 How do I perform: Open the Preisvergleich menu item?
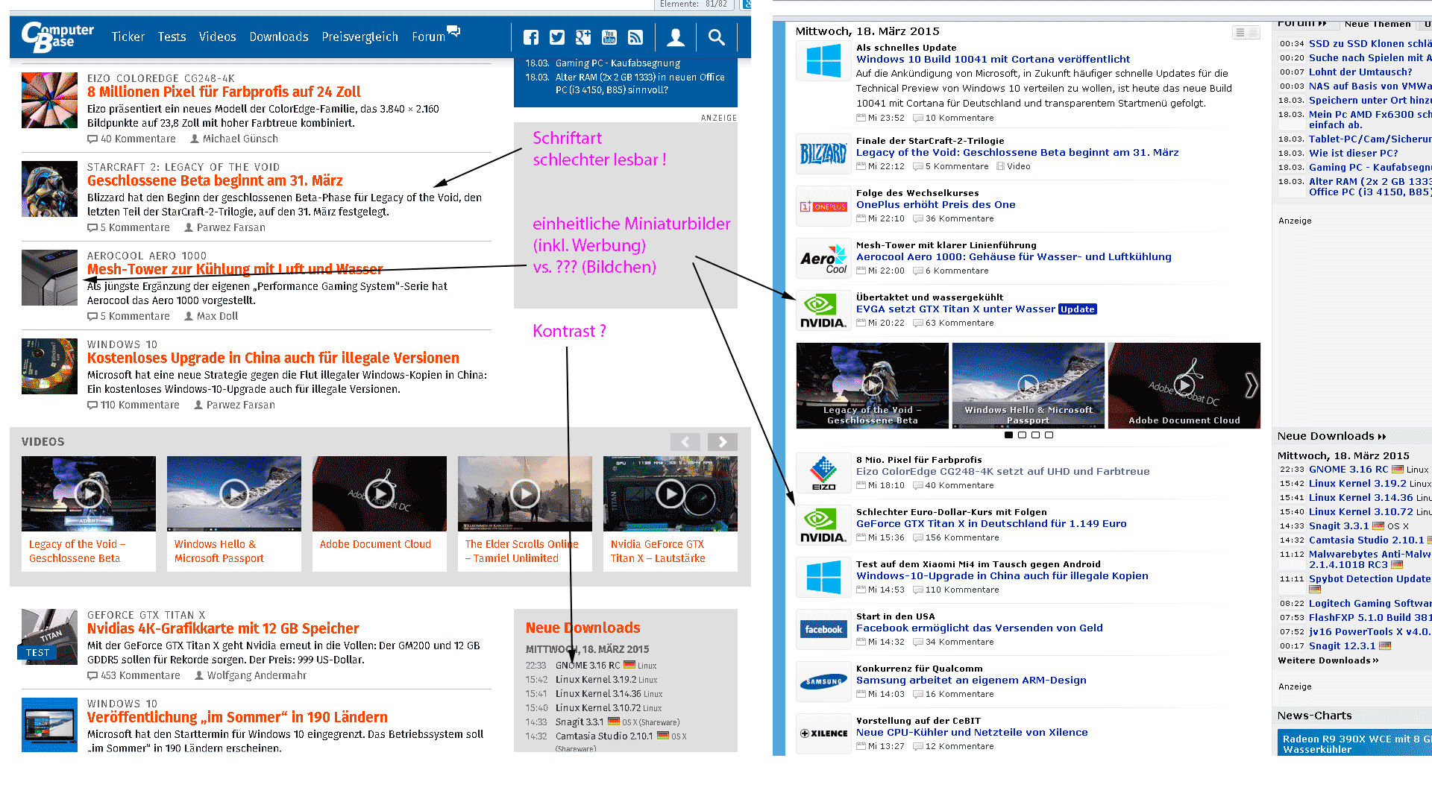pos(359,37)
